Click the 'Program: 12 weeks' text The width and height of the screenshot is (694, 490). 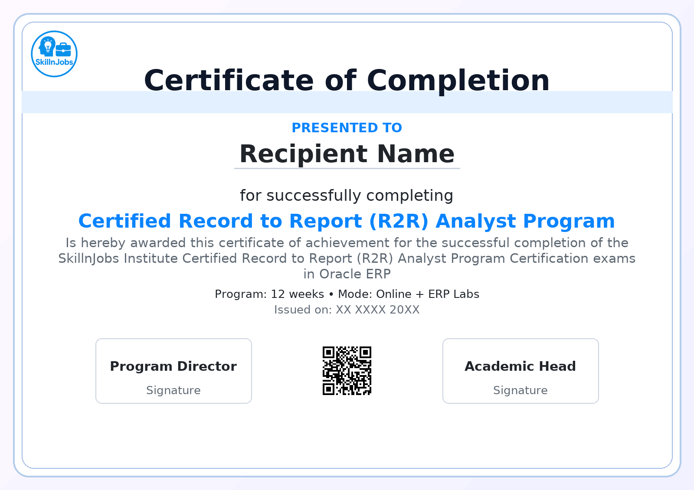tap(269, 294)
